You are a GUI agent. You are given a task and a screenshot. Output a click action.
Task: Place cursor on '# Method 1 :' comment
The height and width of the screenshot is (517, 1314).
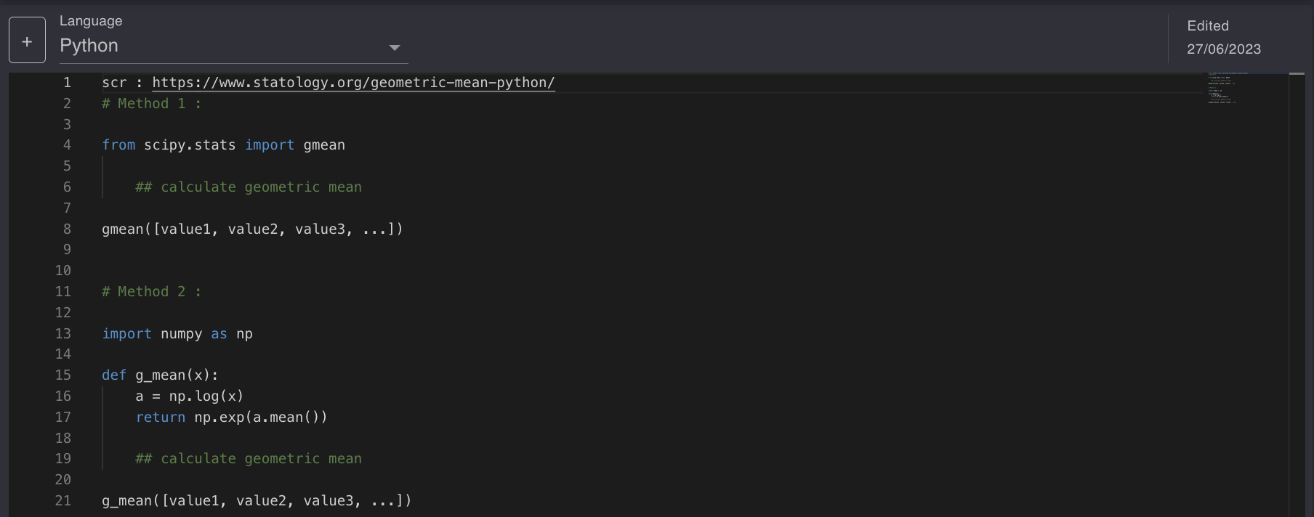coord(151,104)
